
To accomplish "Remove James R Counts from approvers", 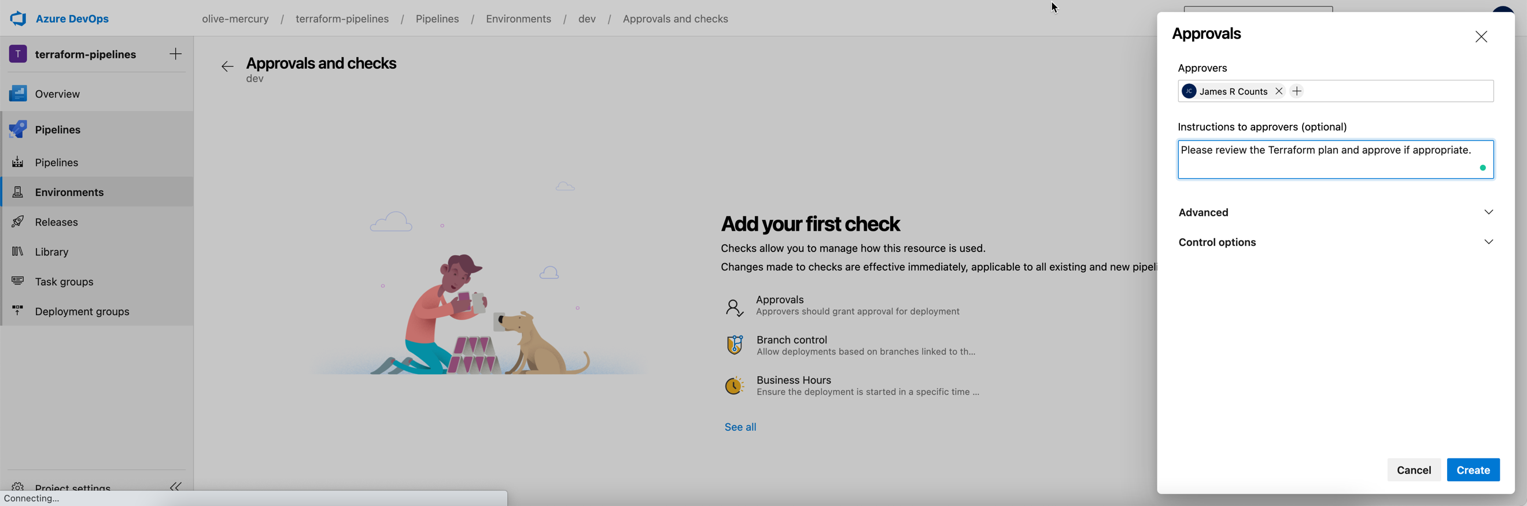I will pyautogui.click(x=1279, y=91).
